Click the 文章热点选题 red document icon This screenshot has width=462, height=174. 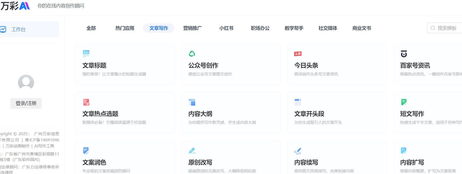coord(86,102)
